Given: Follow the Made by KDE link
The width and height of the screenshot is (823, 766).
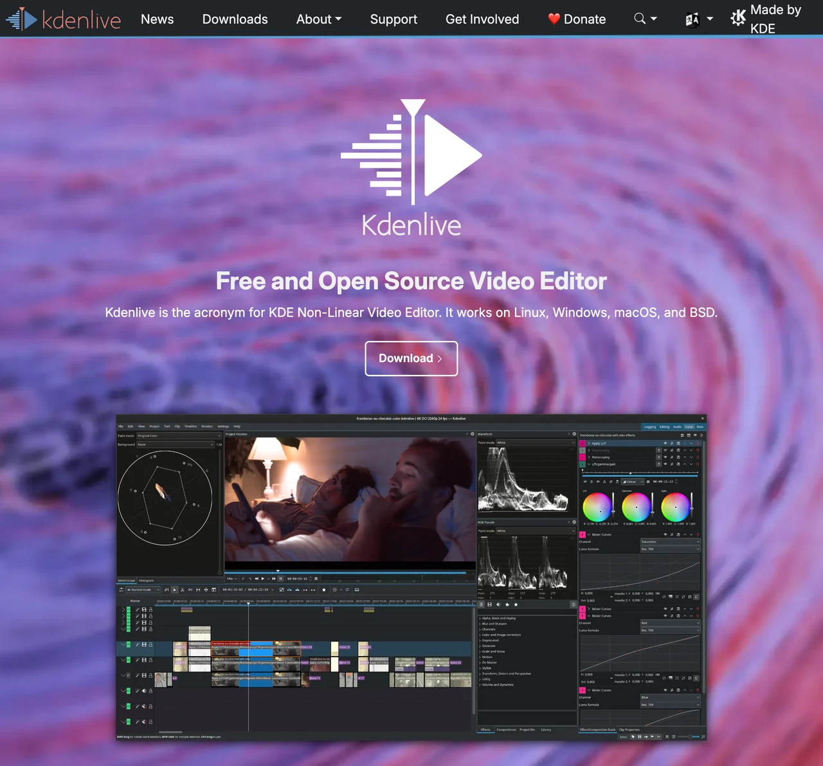Looking at the screenshot, I should click(x=766, y=19).
